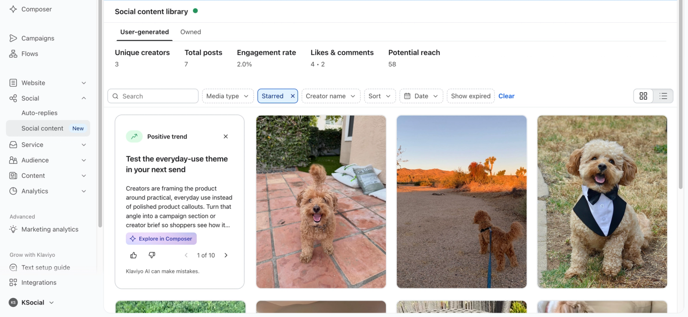
Task: Select the User-generated tab
Action: pos(144,32)
